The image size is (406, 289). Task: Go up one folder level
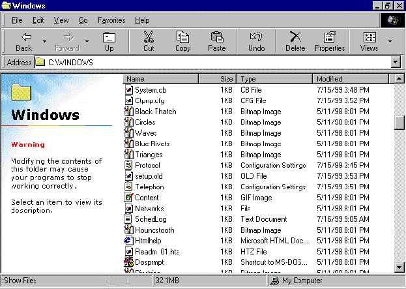pyautogui.click(x=109, y=41)
